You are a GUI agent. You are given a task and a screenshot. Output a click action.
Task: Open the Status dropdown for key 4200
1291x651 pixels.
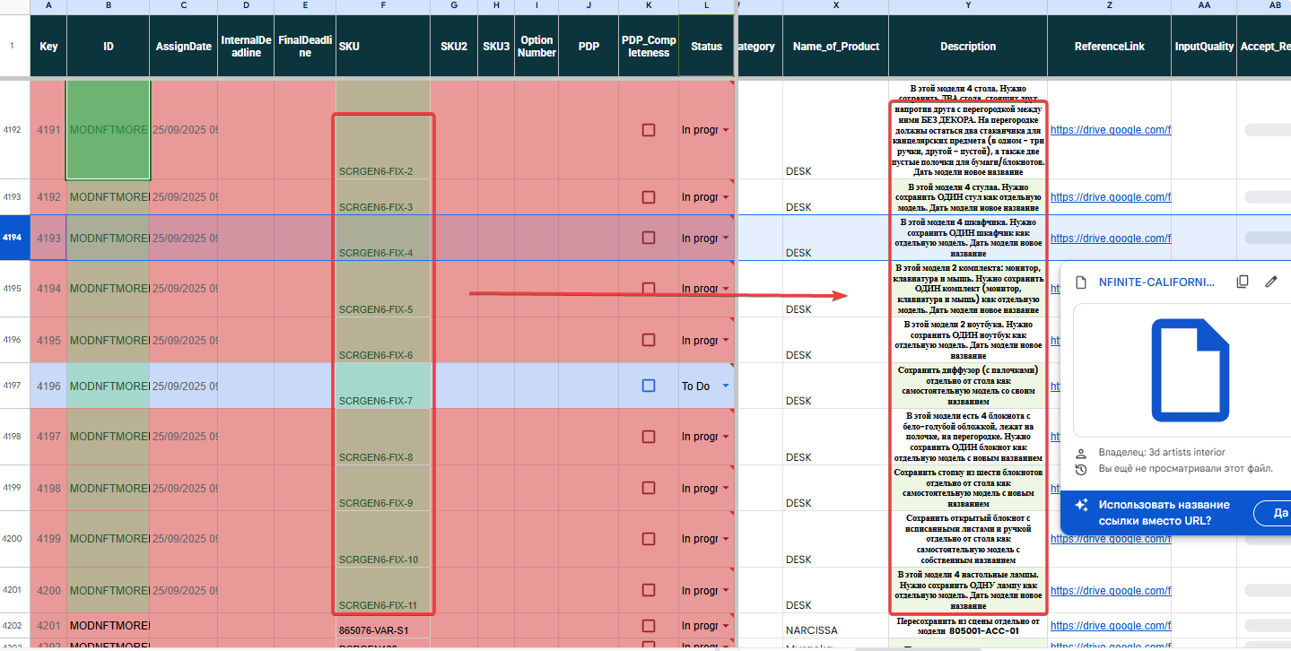pyautogui.click(x=725, y=591)
